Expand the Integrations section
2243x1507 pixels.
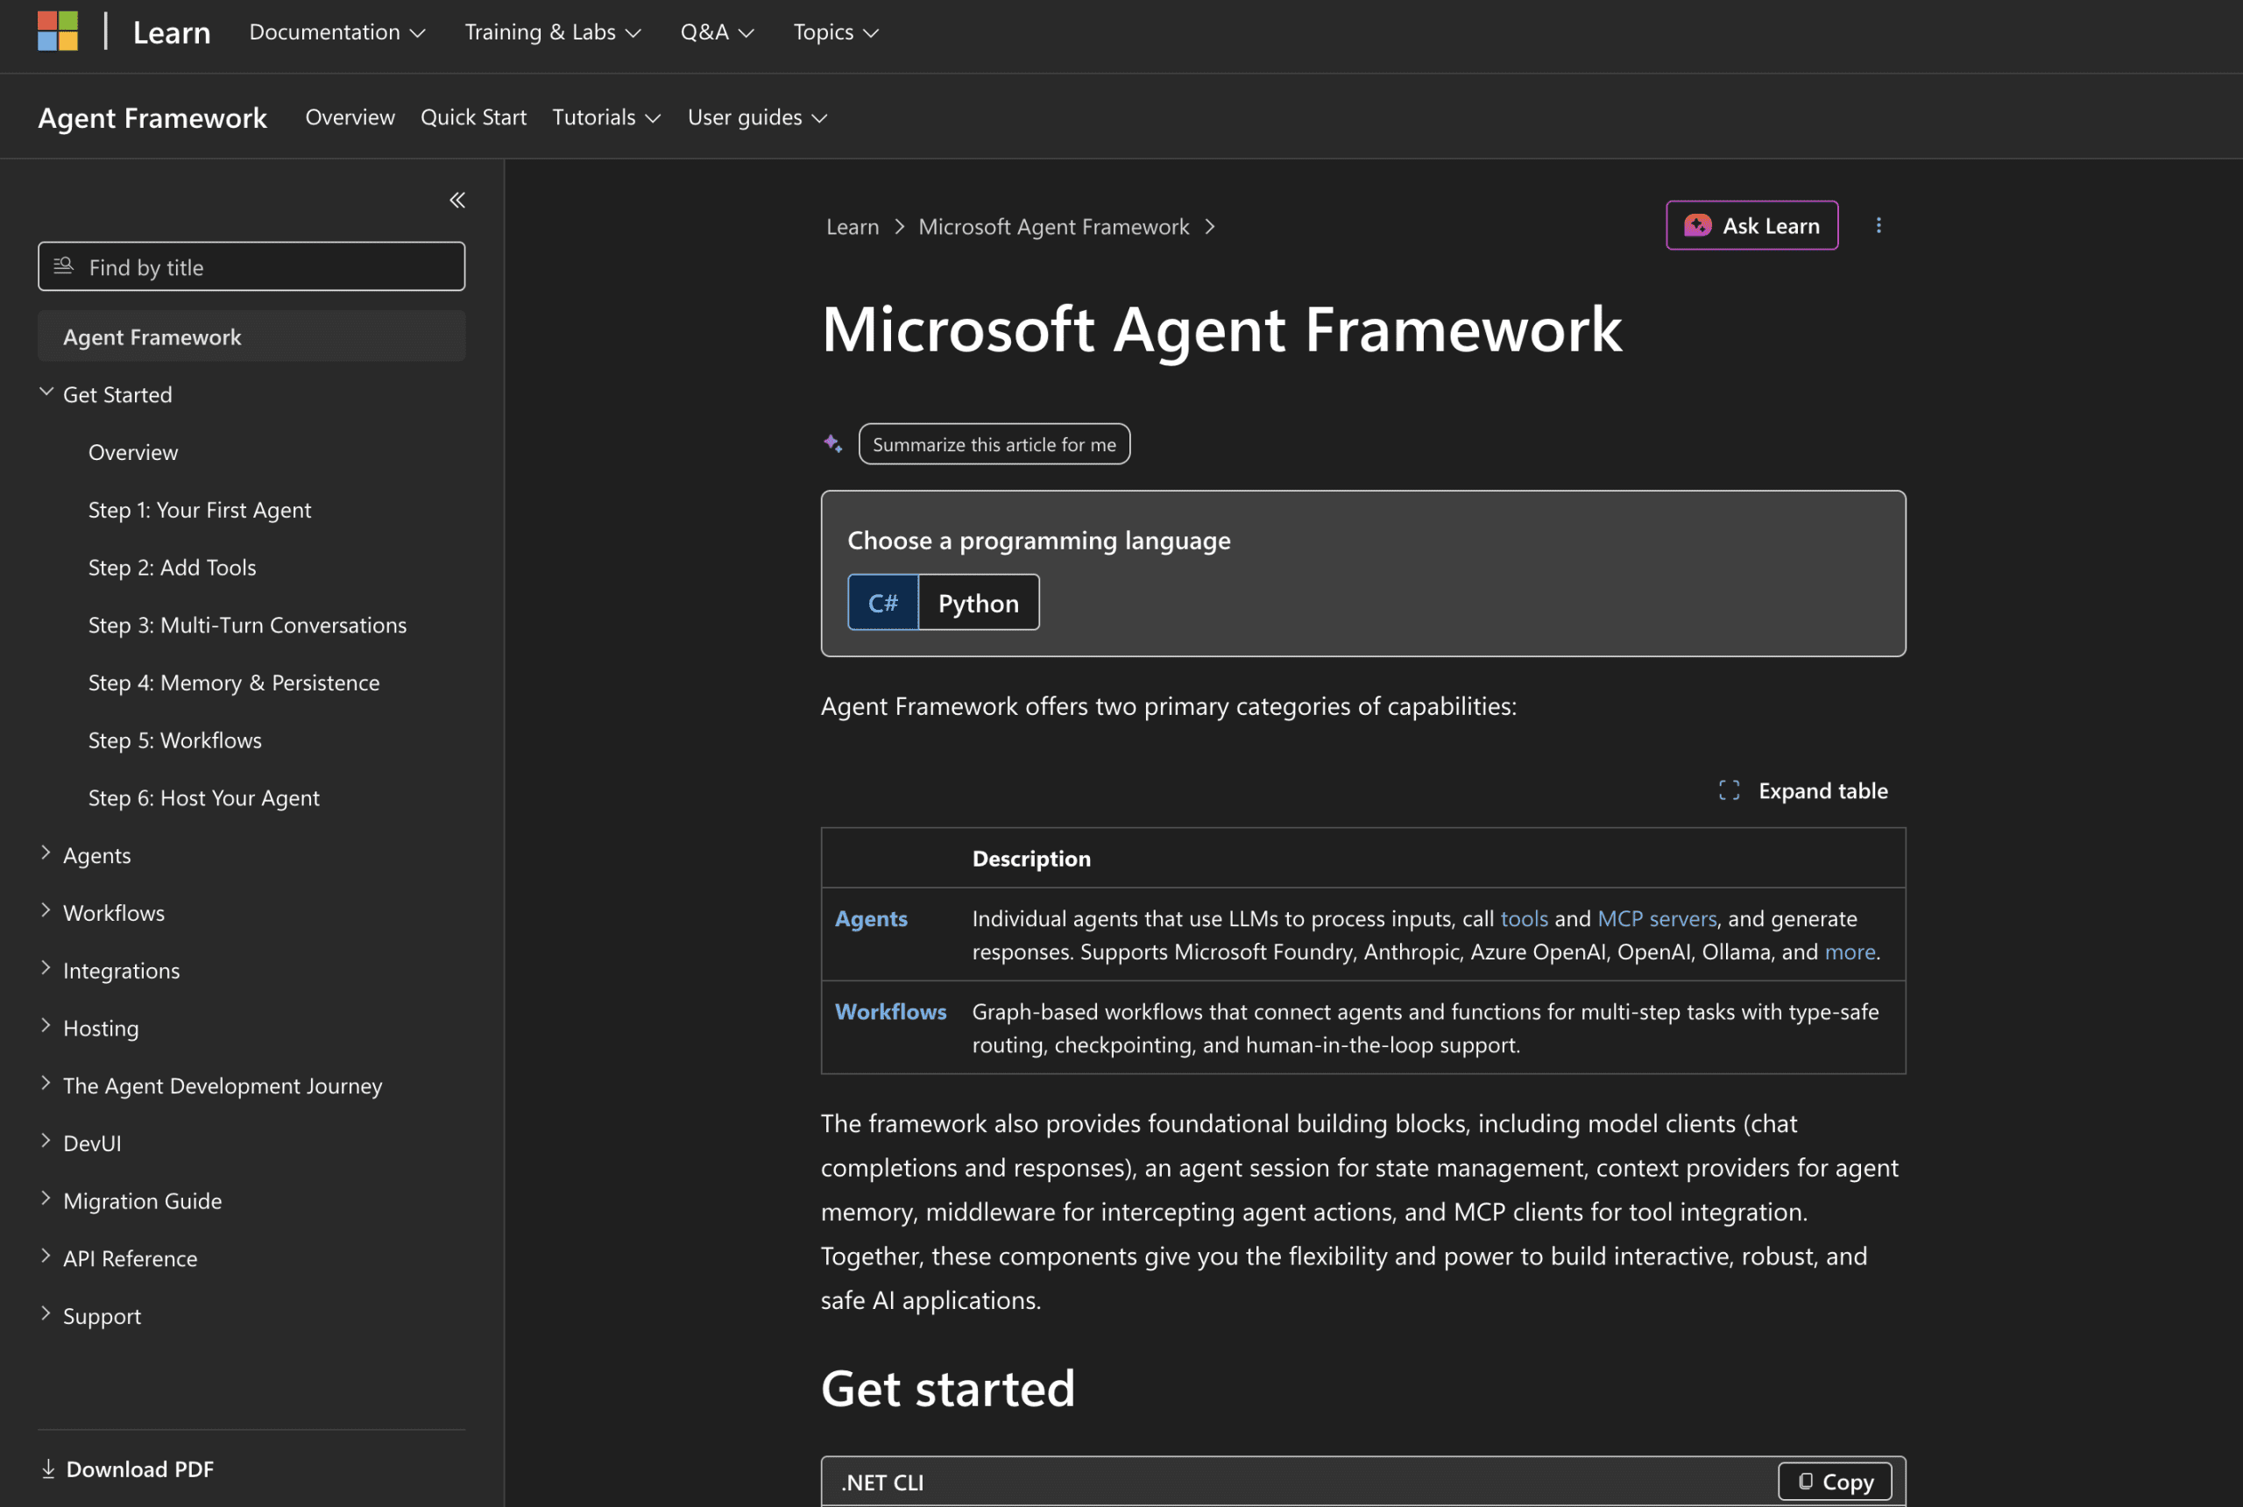coord(46,969)
